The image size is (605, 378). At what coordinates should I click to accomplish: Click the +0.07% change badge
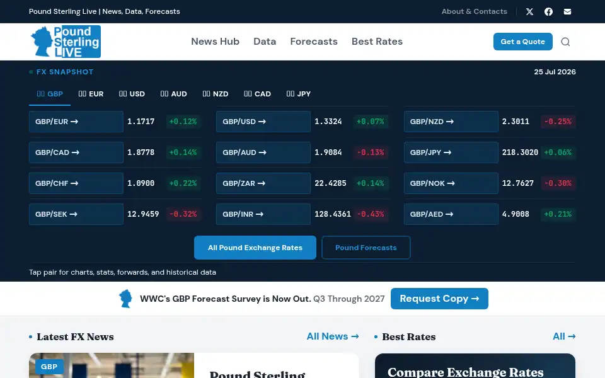(x=371, y=122)
